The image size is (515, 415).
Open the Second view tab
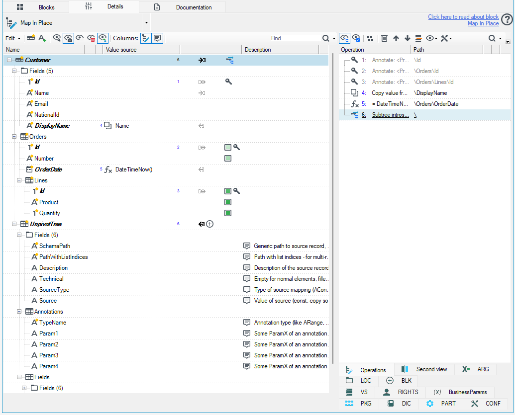(x=424, y=369)
